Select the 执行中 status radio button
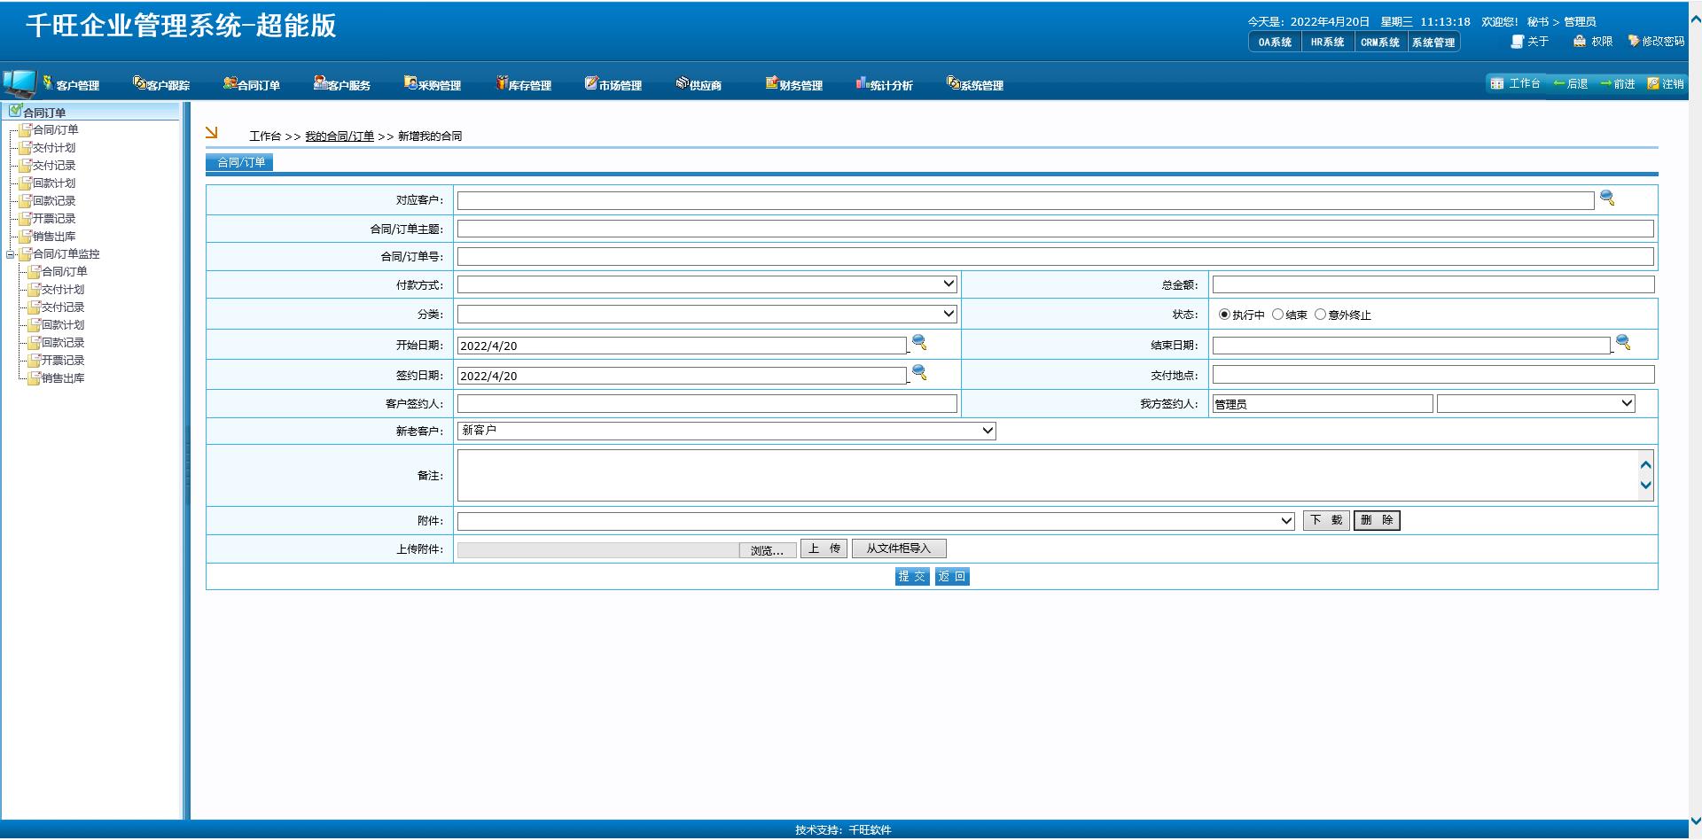 1224,315
